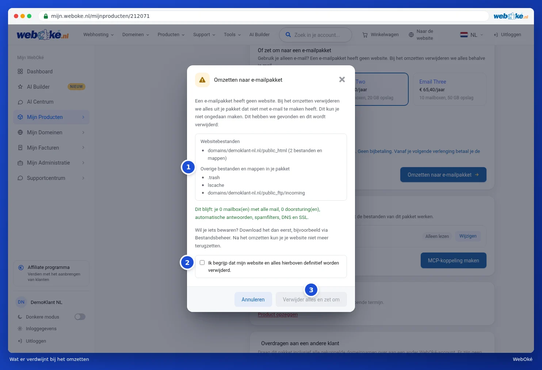Expand the Mijn Domeinen chevron
The height and width of the screenshot is (370, 542).
pos(83,132)
